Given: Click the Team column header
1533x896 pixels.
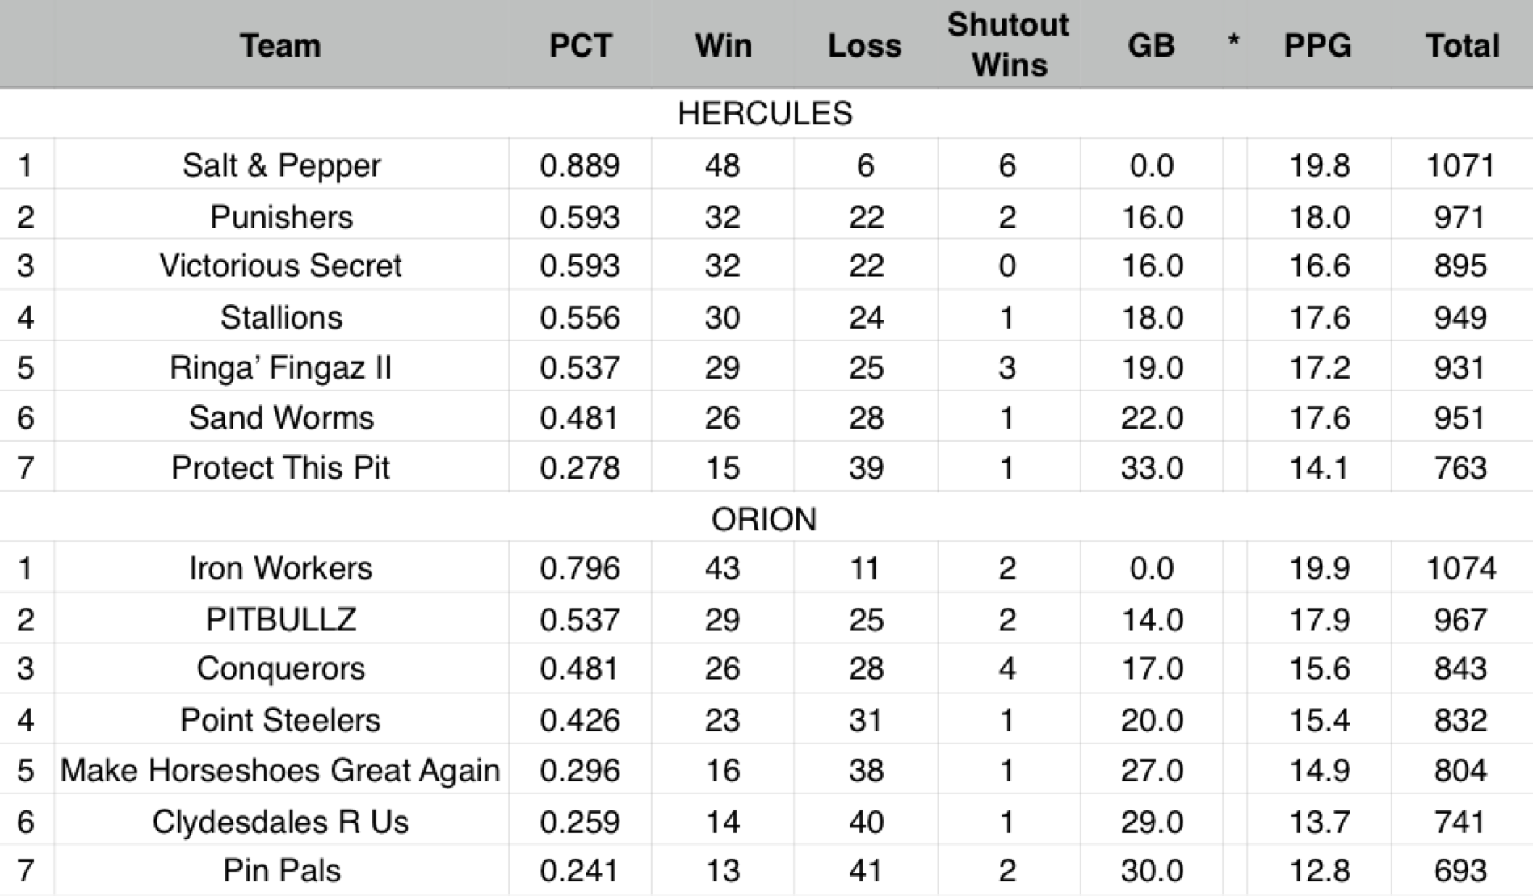Looking at the screenshot, I should [x=280, y=45].
